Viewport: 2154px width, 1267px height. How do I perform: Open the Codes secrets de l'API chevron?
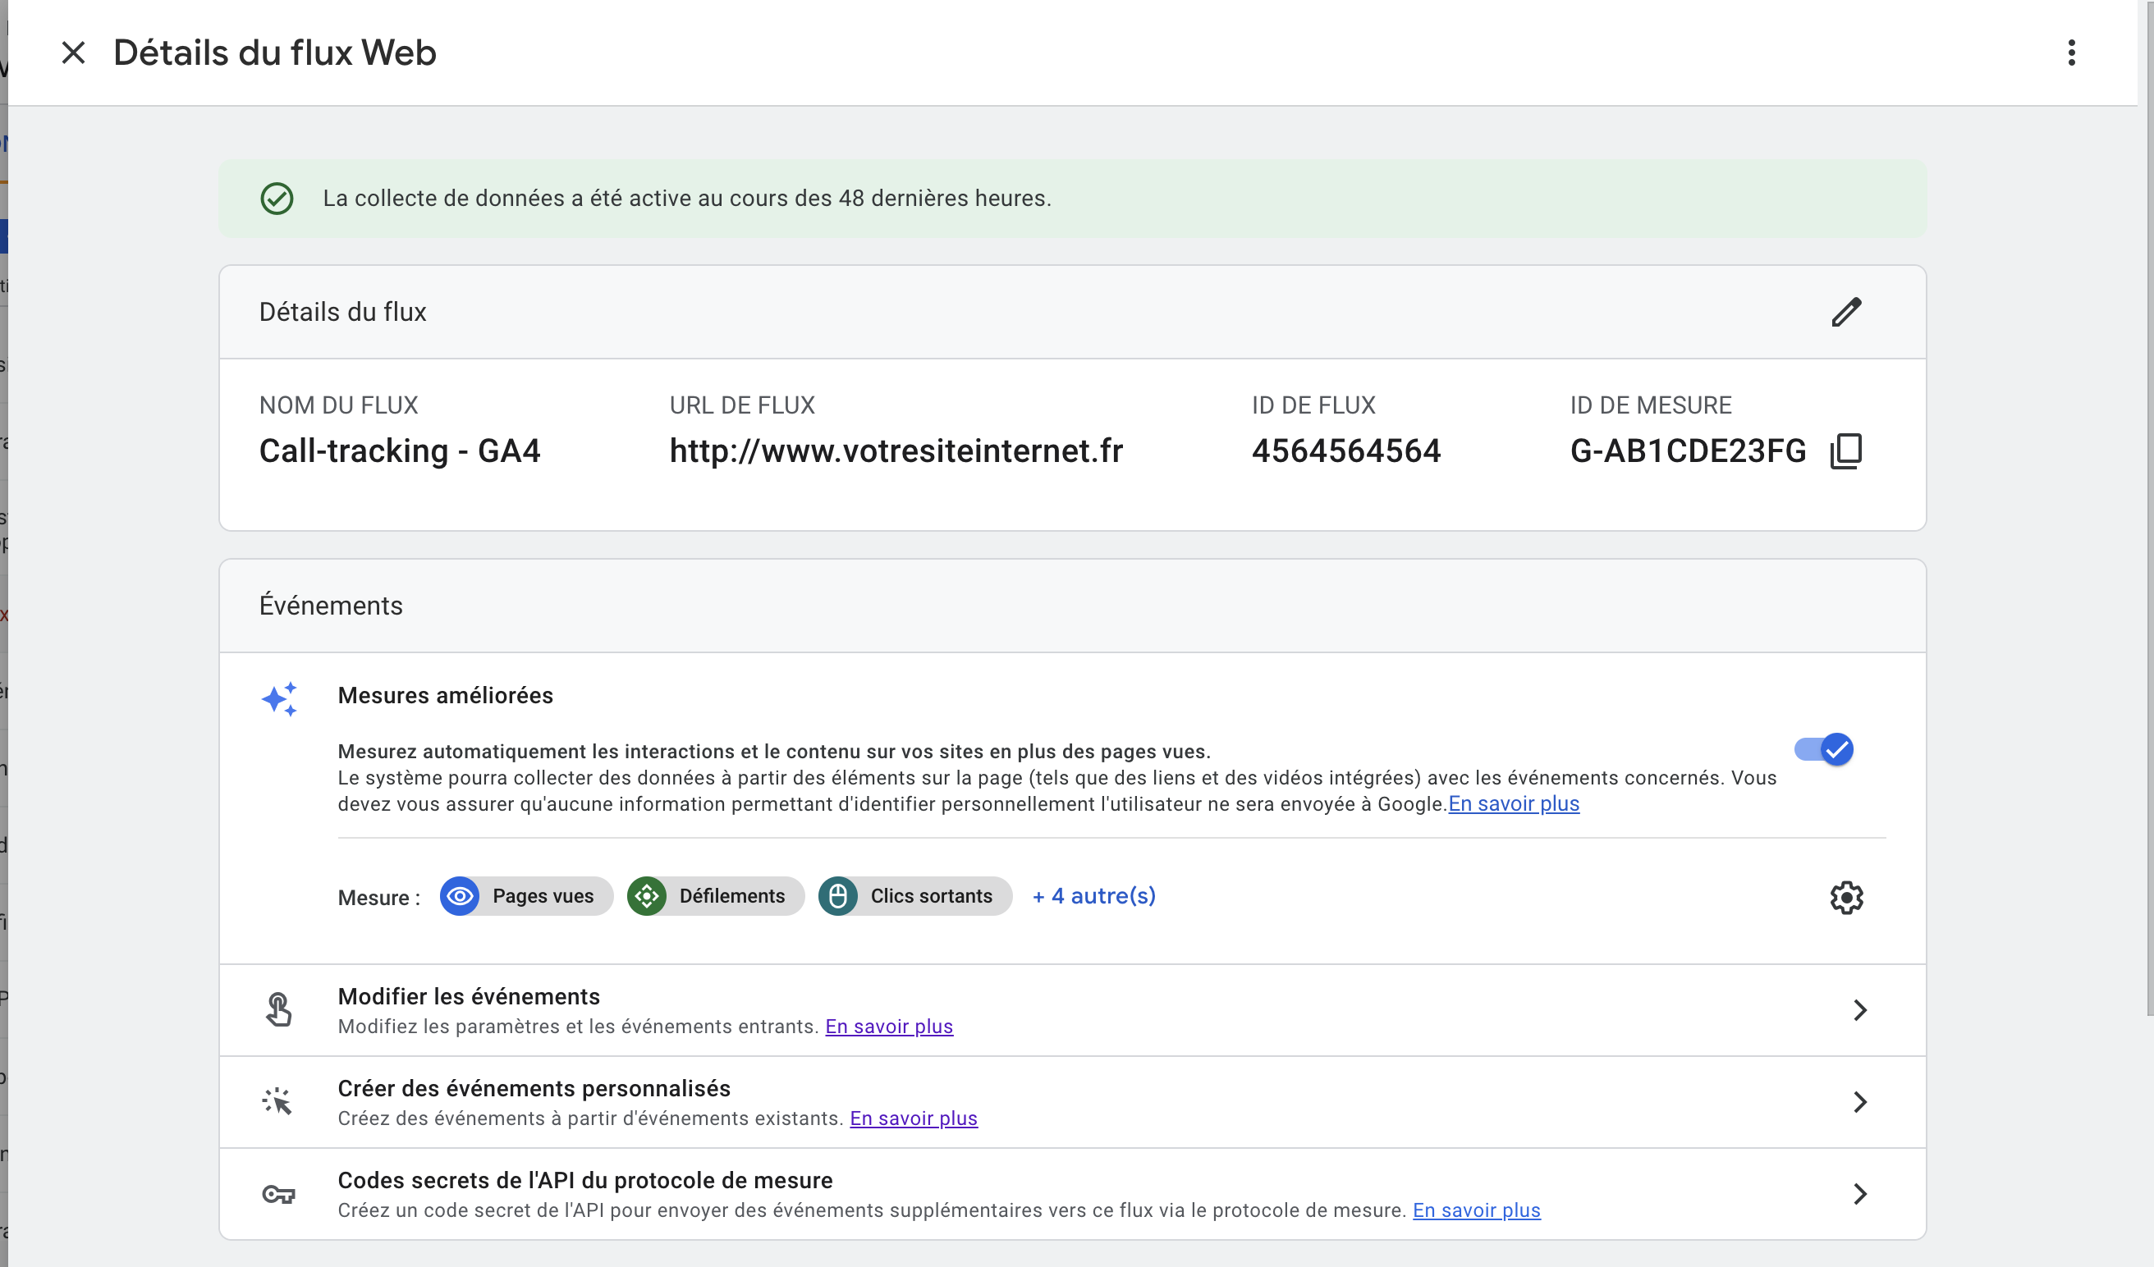(x=1859, y=1195)
